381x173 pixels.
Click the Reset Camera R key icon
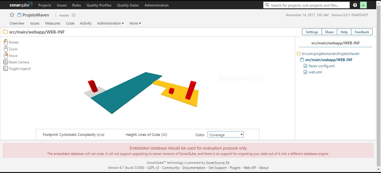click(6, 62)
